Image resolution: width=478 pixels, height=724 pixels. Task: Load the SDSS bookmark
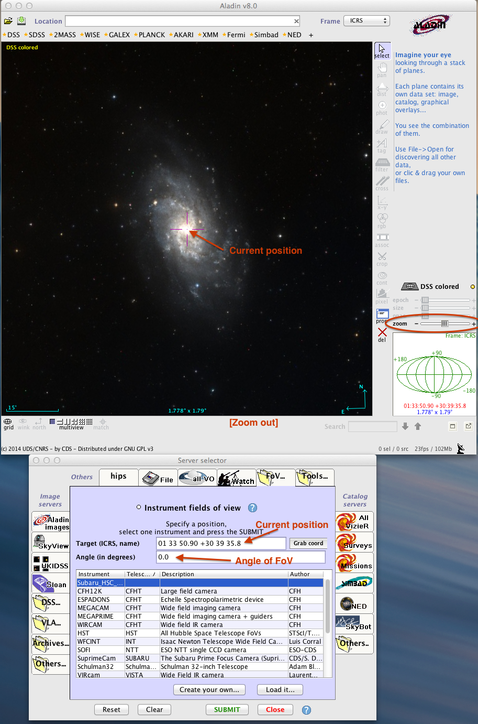[x=35, y=35]
